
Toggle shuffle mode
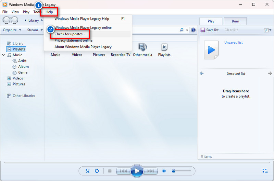[x=88, y=171]
